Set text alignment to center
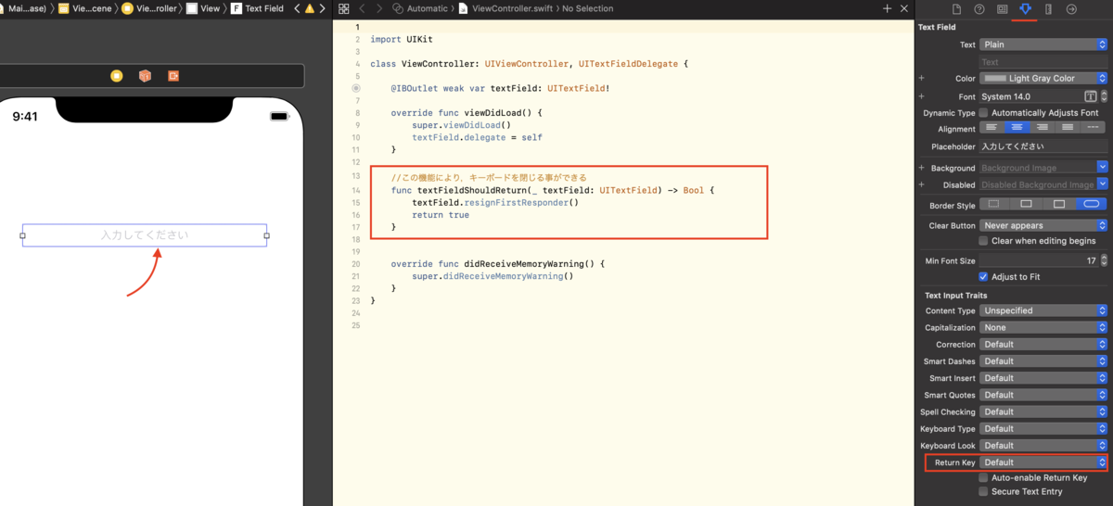1113x506 pixels. [1017, 127]
